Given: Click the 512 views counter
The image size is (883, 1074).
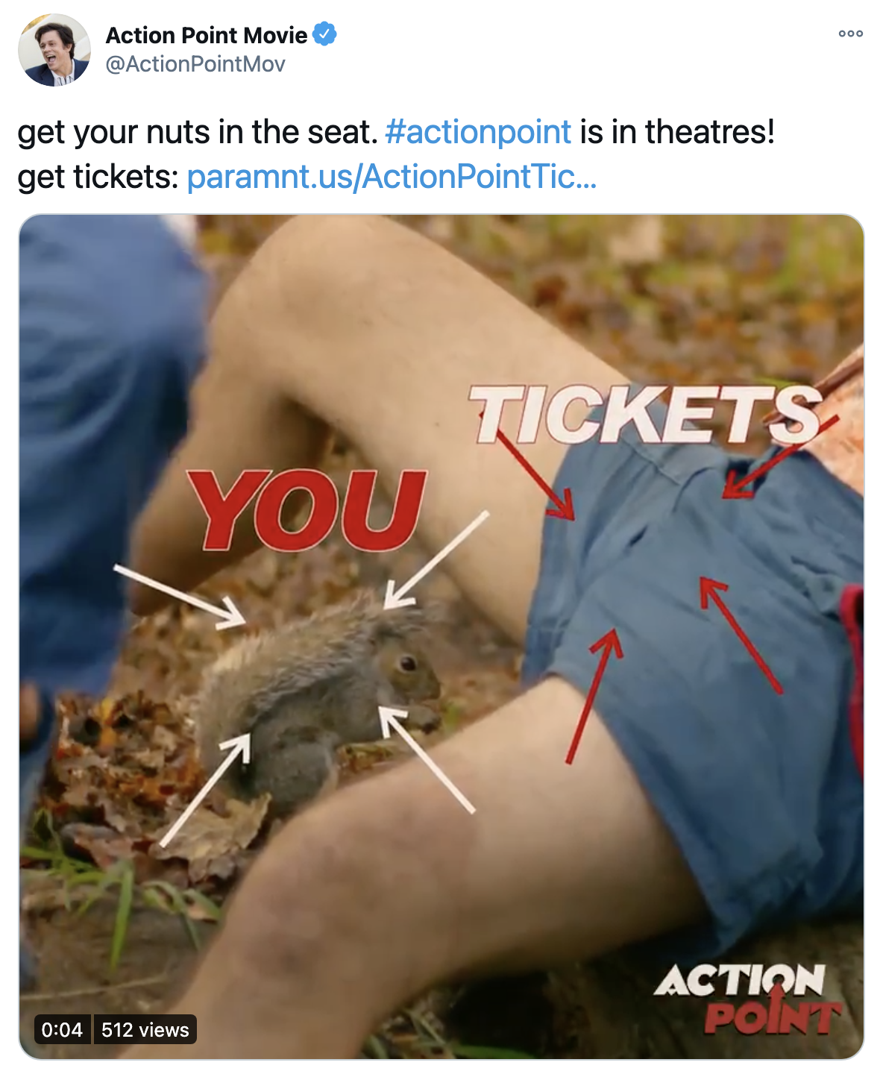Looking at the screenshot, I should (145, 1030).
